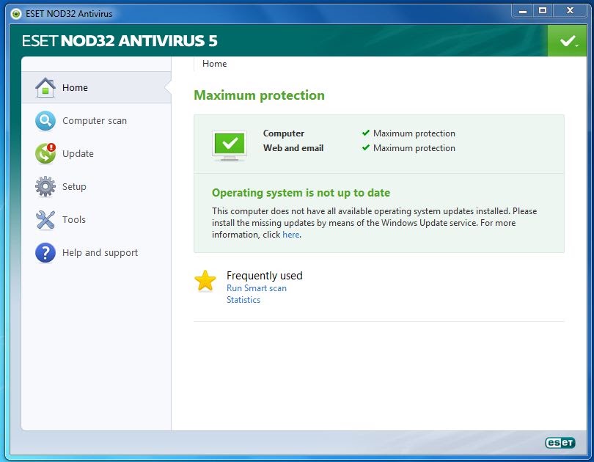Click the Web and email row's Maximum protection status
Viewport: 594px width, 462px height.
tap(408, 148)
